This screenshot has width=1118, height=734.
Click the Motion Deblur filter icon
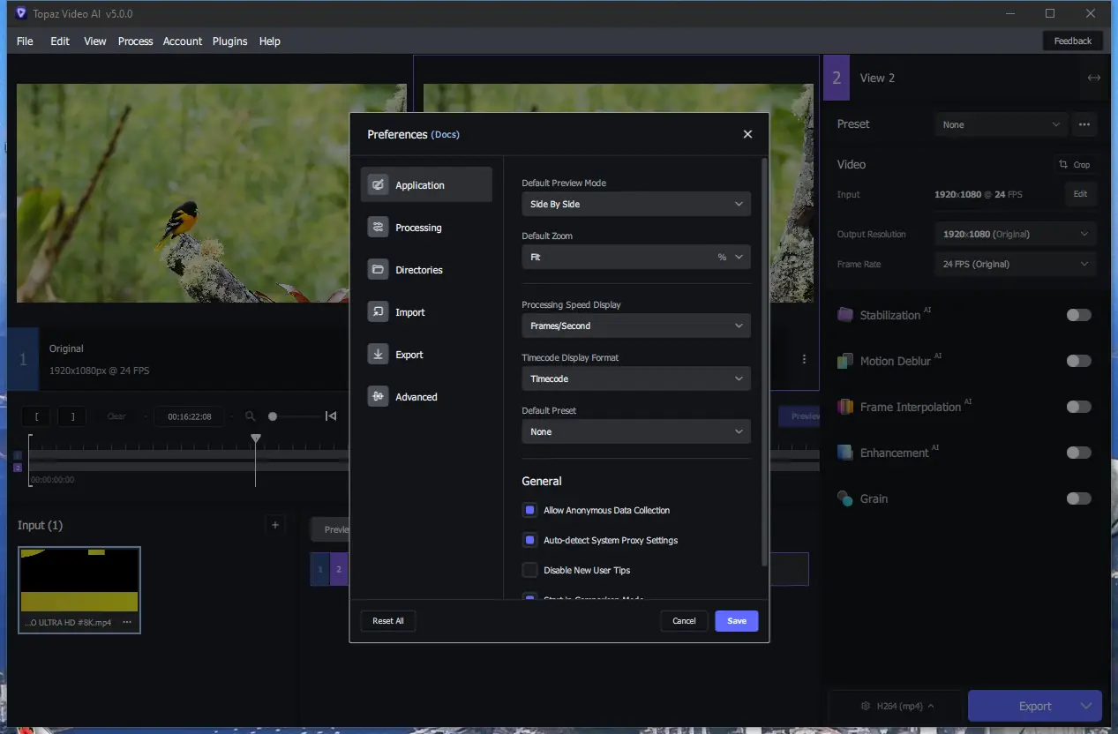point(845,361)
